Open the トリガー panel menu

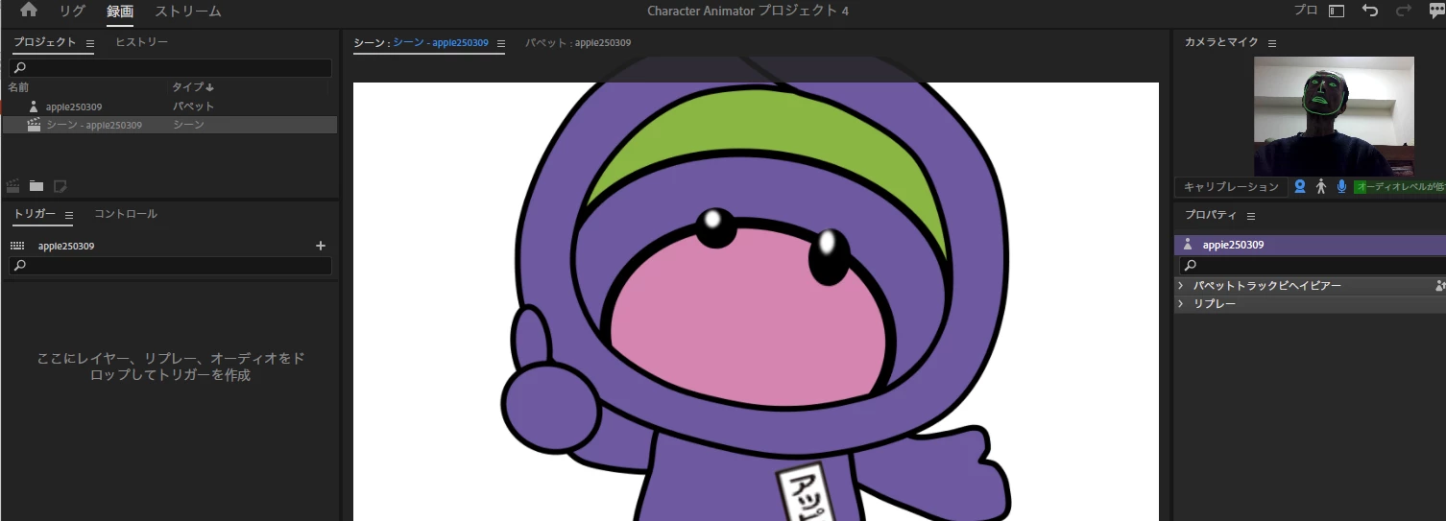coord(69,214)
